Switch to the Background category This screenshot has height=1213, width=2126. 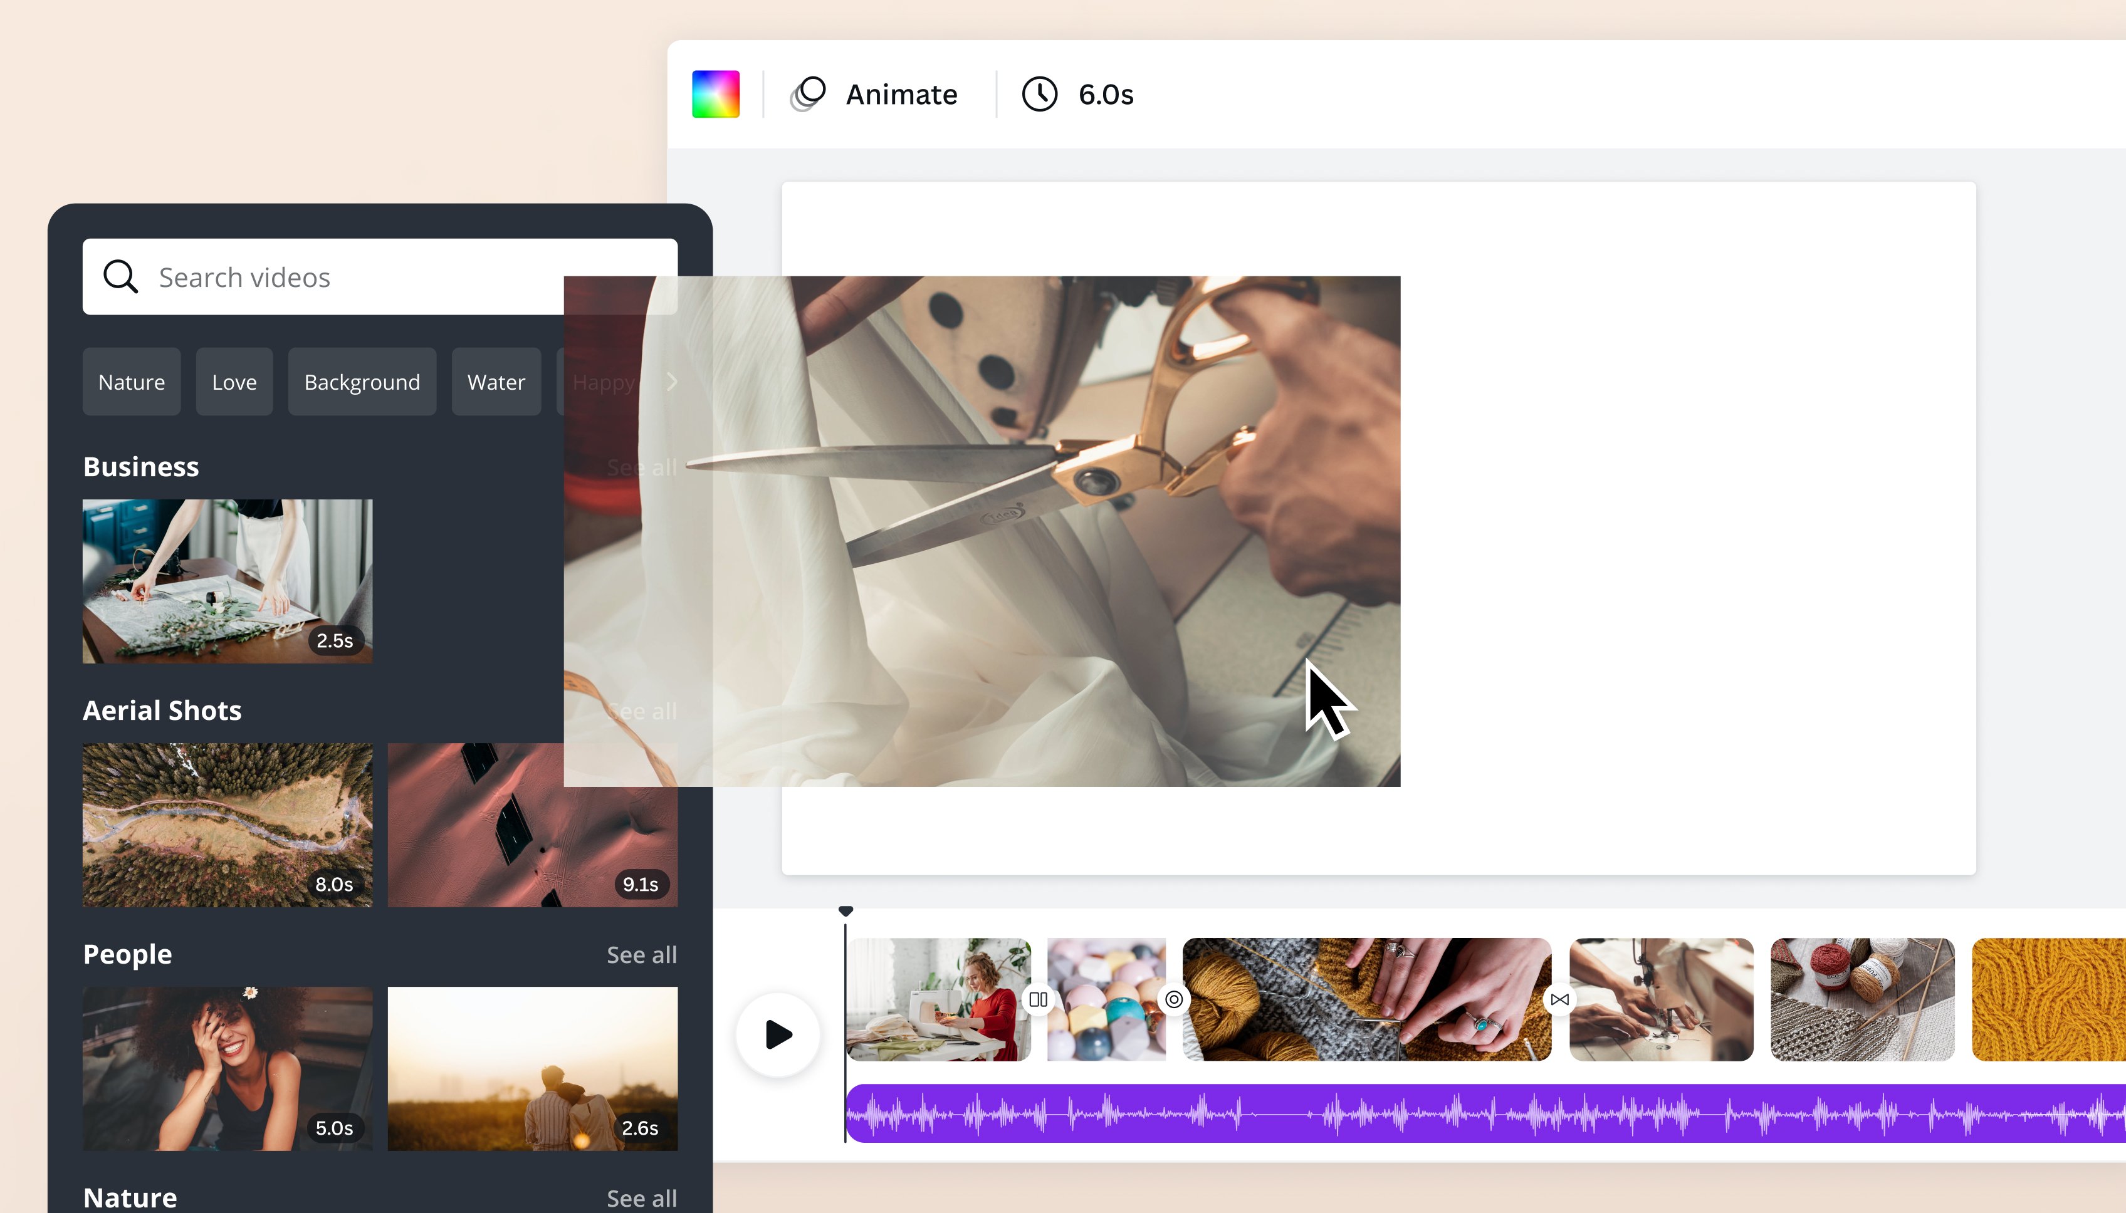coord(362,382)
